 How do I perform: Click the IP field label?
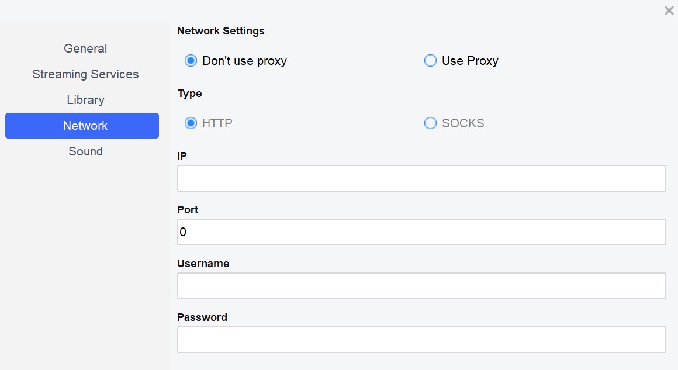(x=182, y=156)
